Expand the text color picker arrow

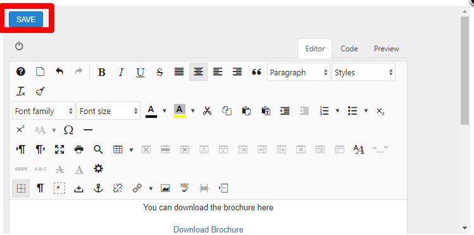click(x=165, y=111)
